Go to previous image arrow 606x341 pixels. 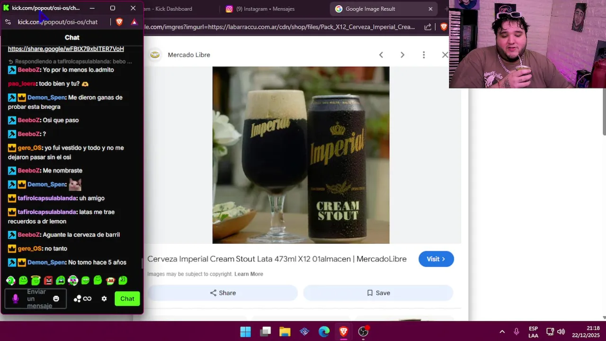click(381, 55)
